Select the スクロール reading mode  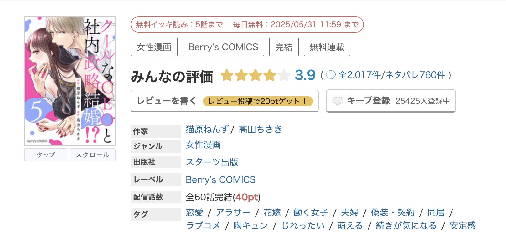click(x=92, y=155)
